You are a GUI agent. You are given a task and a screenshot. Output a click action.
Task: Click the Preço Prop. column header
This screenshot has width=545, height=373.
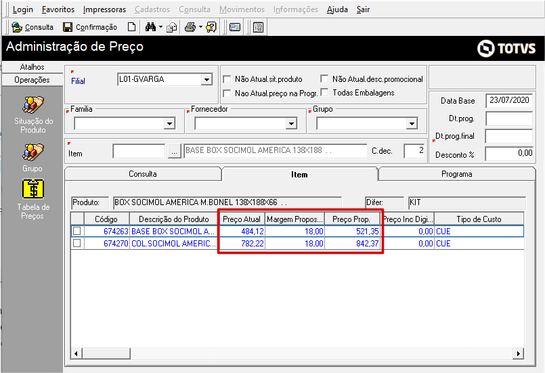[351, 219]
